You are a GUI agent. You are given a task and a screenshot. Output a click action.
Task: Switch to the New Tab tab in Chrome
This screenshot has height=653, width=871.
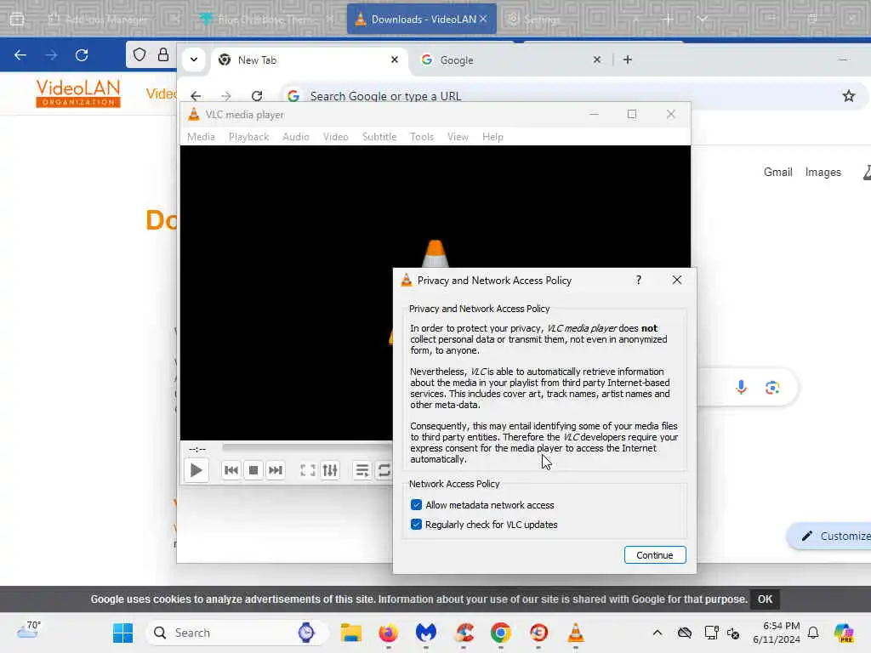[x=308, y=60]
